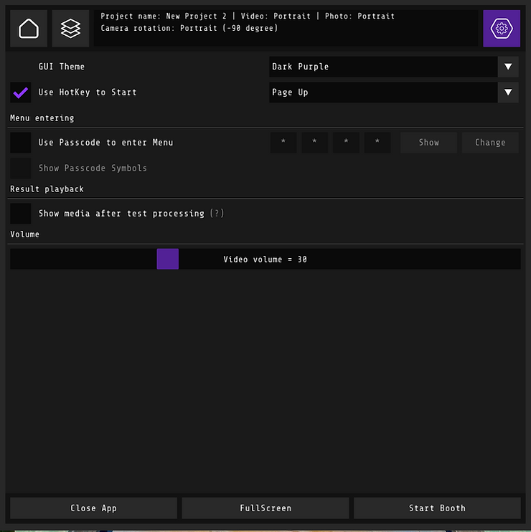Expand the hotkey dropdown arrow
Viewport: 531px width, 532px height.
508,92
